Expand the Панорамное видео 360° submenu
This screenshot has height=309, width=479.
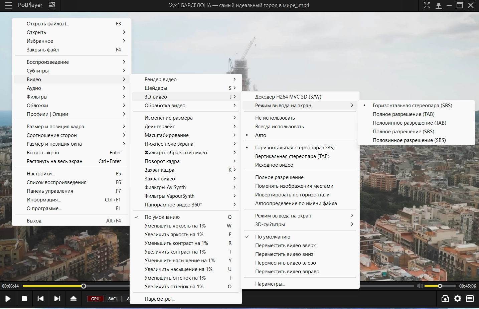click(186, 205)
